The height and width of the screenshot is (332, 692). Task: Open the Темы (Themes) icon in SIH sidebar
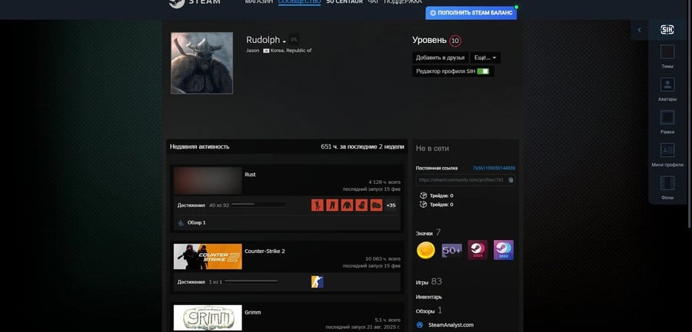tap(667, 52)
